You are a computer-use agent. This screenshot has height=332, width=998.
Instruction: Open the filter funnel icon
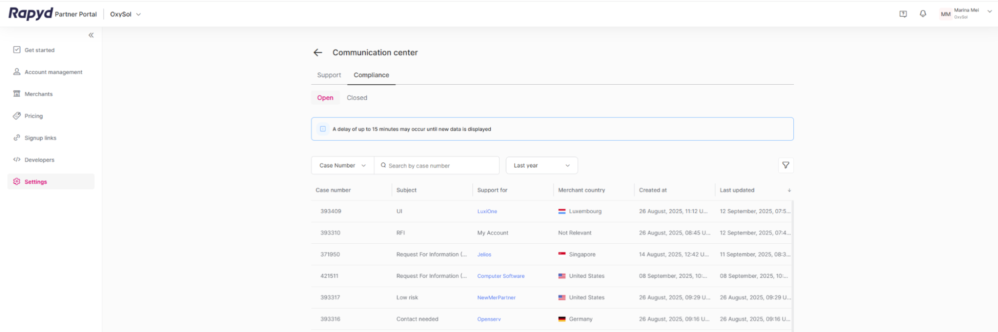785,166
